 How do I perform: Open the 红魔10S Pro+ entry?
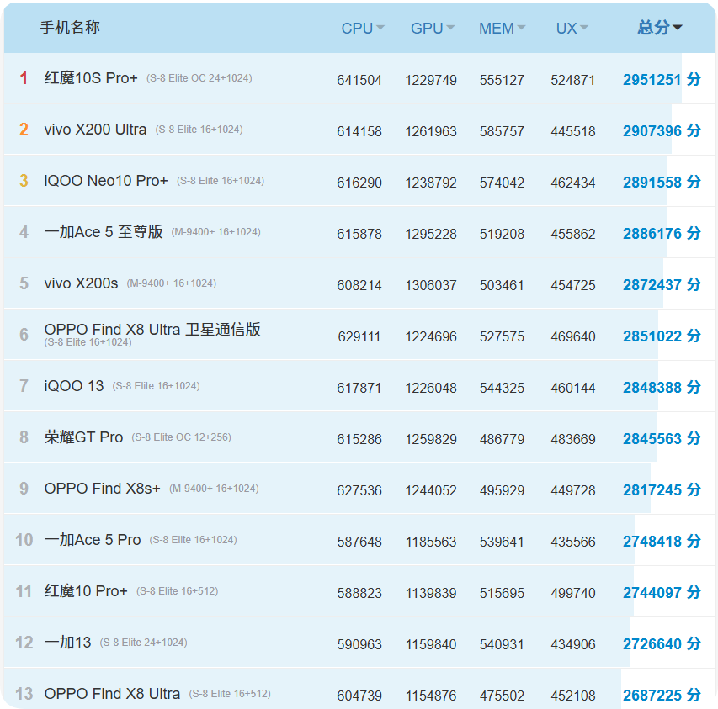(91, 78)
